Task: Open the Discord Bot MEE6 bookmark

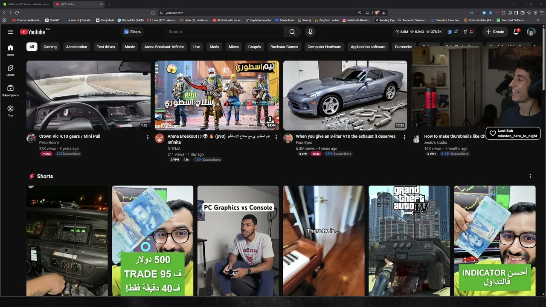Action: (x=131, y=20)
